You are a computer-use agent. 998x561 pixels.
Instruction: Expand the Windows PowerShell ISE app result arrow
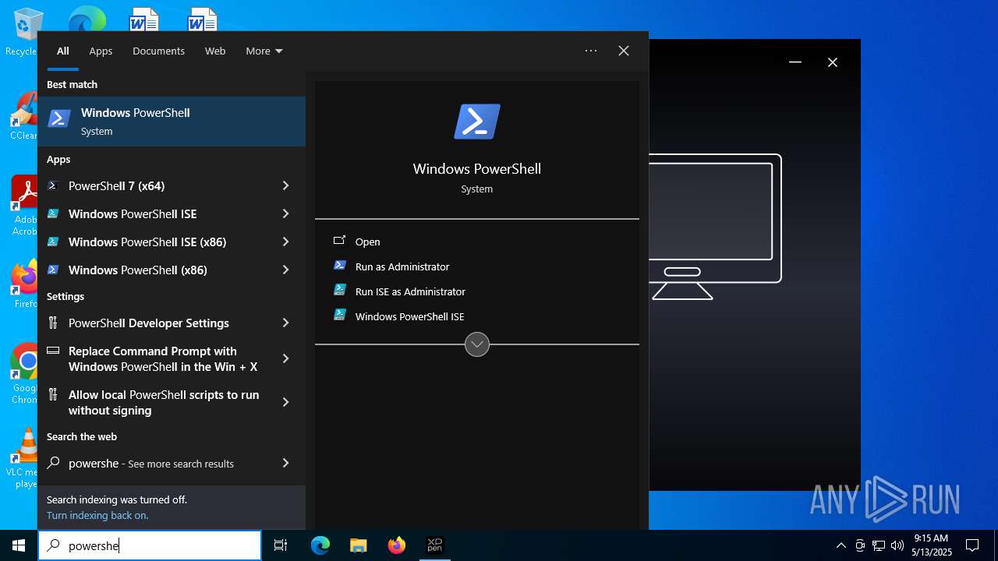[285, 213]
